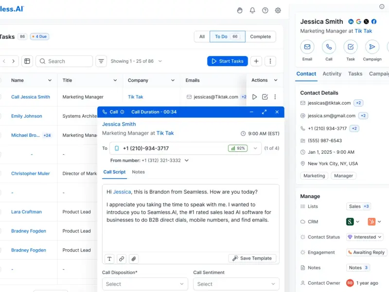
Task: Select the To Do filter toggle
Action: [227, 36]
